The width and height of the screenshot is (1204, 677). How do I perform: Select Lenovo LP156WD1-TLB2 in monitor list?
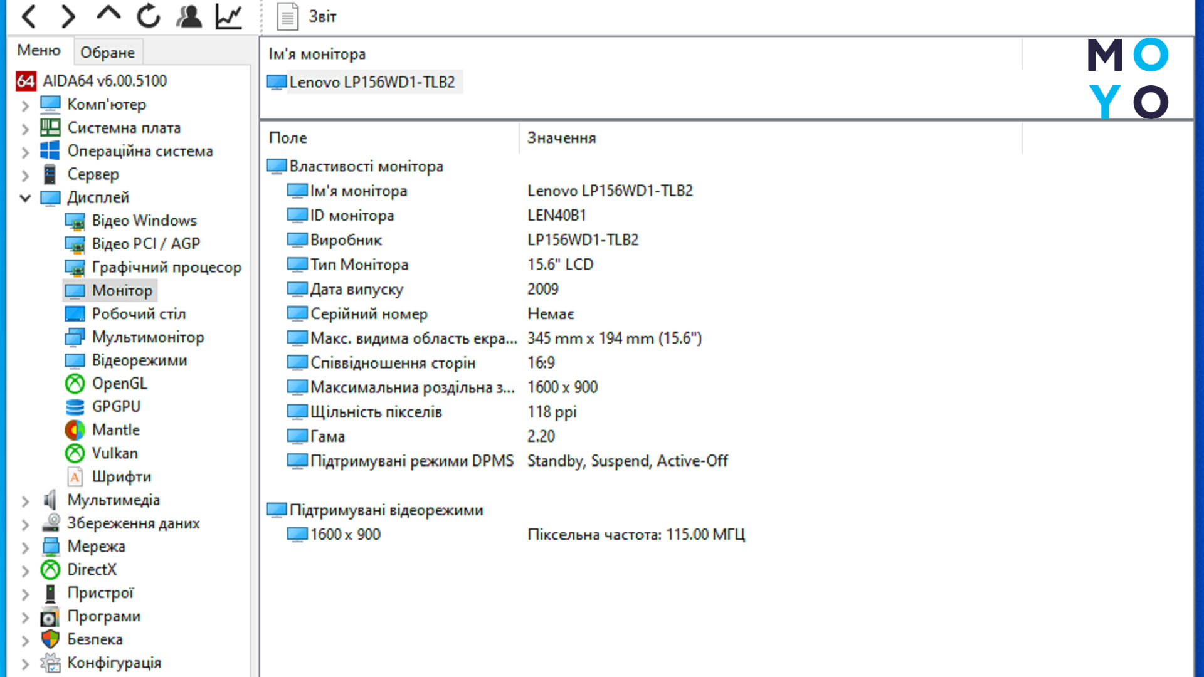(364, 82)
